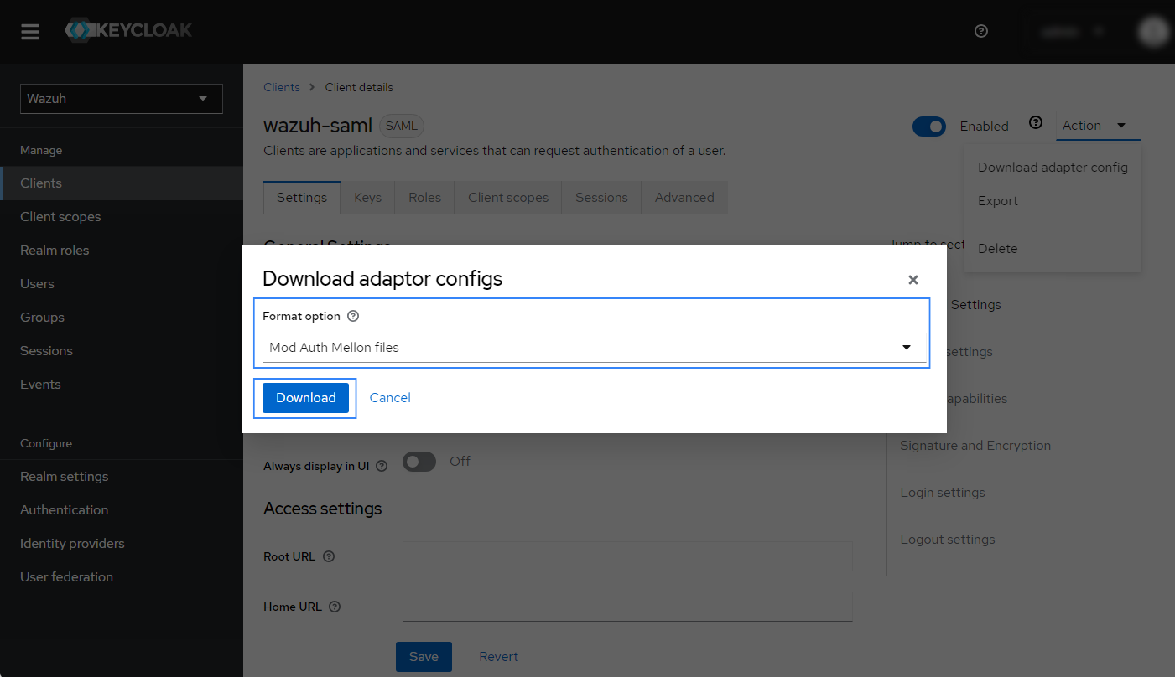The height and width of the screenshot is (677, 1175).
Task: Open the hamburger navigation menu
Action: (x=30, y=32)
